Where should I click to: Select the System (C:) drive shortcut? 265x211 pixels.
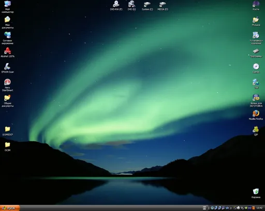point(147,6)
